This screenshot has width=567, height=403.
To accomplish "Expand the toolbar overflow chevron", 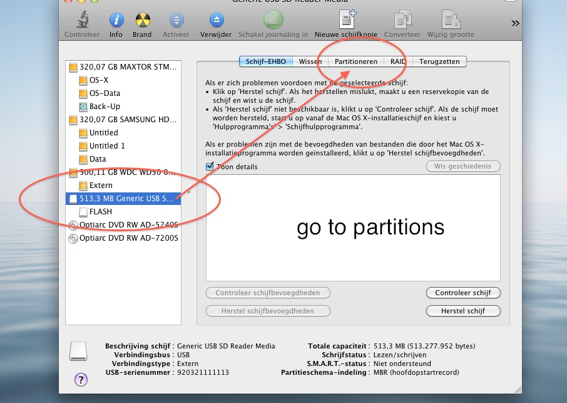I will coord(515,23).
